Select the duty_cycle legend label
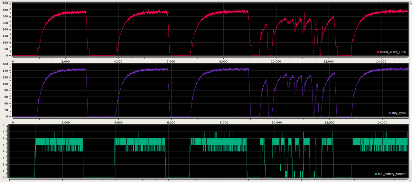This screenshot has height=182, width=412. [x=399, y=113]
